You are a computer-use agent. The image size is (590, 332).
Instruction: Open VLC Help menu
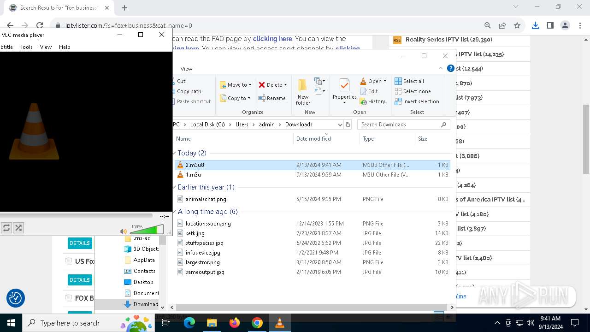pyautogui.click(x=65, y=47)
